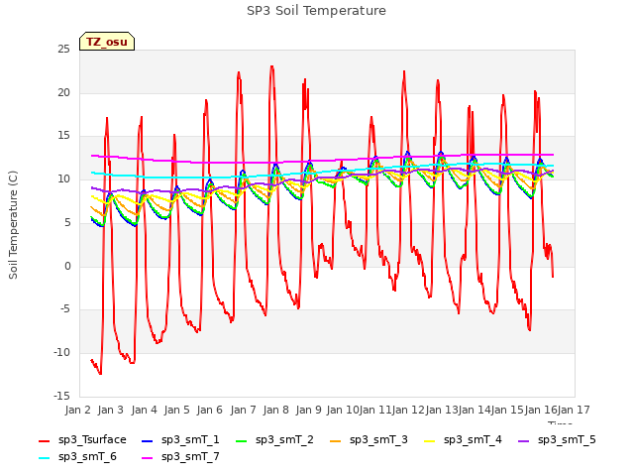Click the Jan 12 x-axis tick label
Image resolution: width=634 pixels, height=476 pixels.
tap(408, 410)
